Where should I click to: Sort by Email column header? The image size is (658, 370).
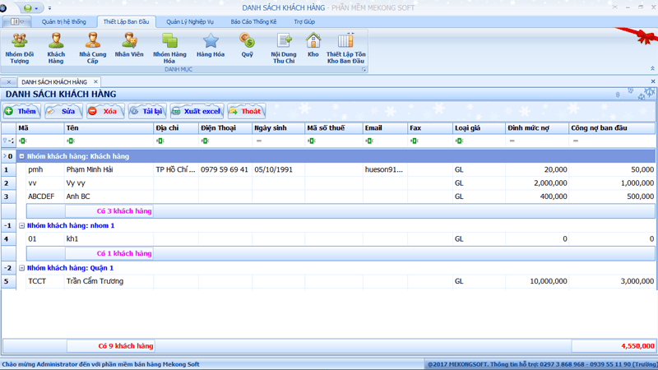point(385,128)
